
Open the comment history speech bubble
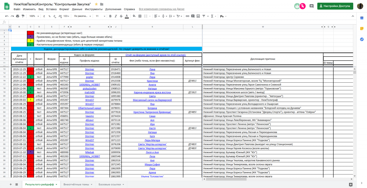(311, 6)
